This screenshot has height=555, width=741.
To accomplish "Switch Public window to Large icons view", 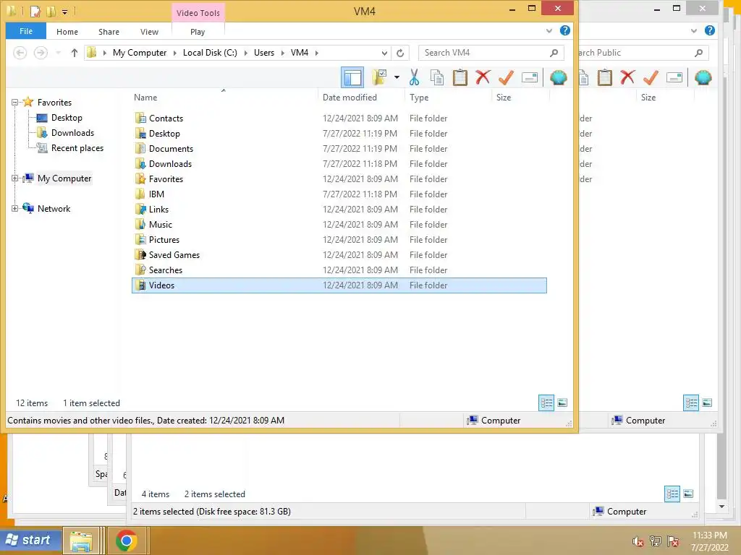I will click(x=706, y=403).
